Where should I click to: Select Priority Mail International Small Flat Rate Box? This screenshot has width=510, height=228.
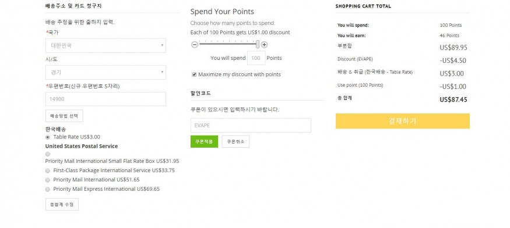click(x=48, y=154)
